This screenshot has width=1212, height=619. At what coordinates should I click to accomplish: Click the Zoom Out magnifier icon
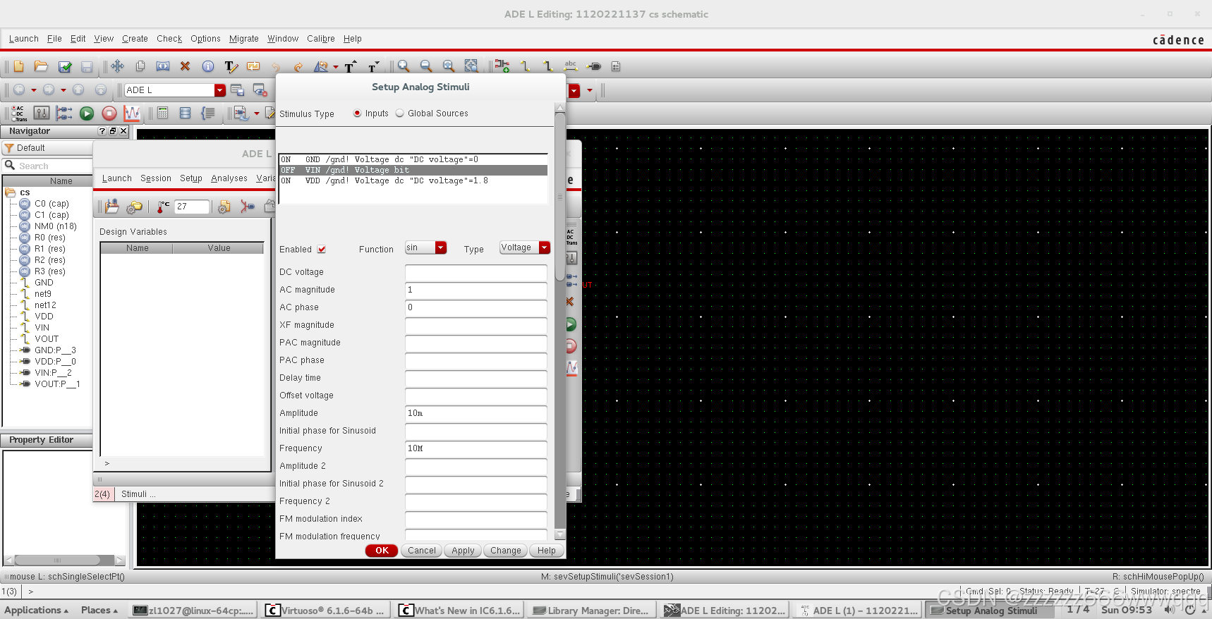[426, 66]
